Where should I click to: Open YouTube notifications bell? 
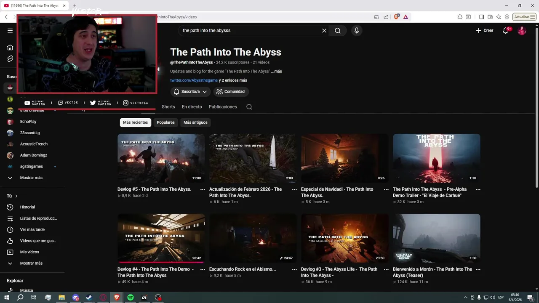(506, 30)
